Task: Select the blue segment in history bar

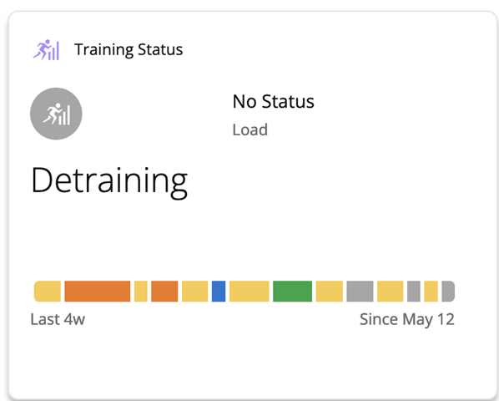Action: [x=219, y=291]
